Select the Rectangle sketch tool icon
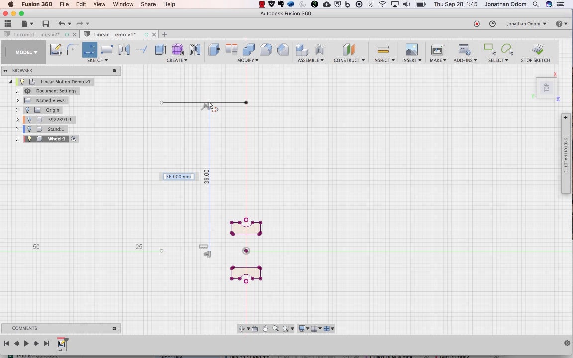 click(x=107, y=49)
